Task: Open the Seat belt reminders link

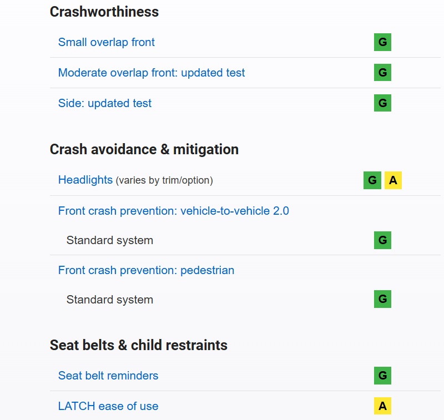Action: coord(108,376)
